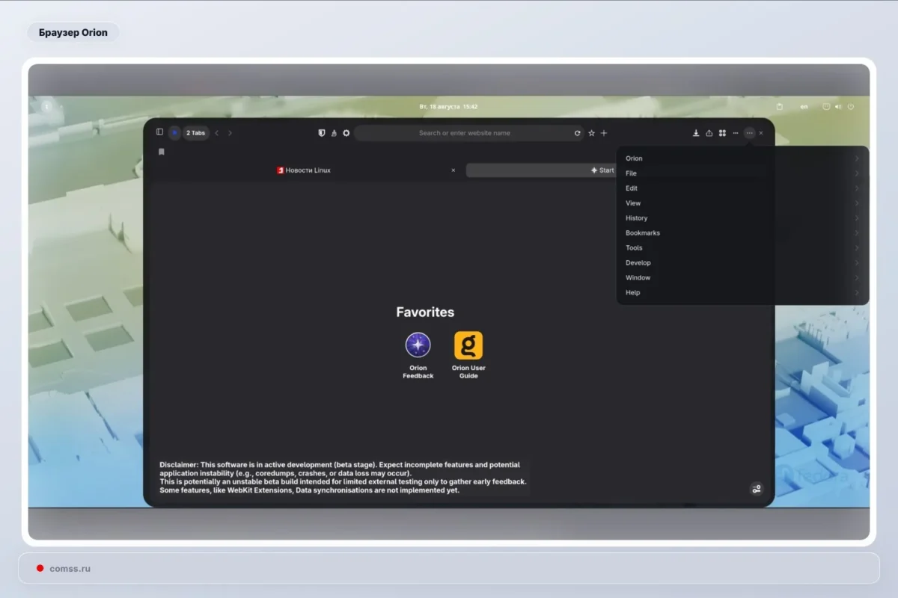
Task: Click the highlighted main menu dots button
Action: pos(750,133)
